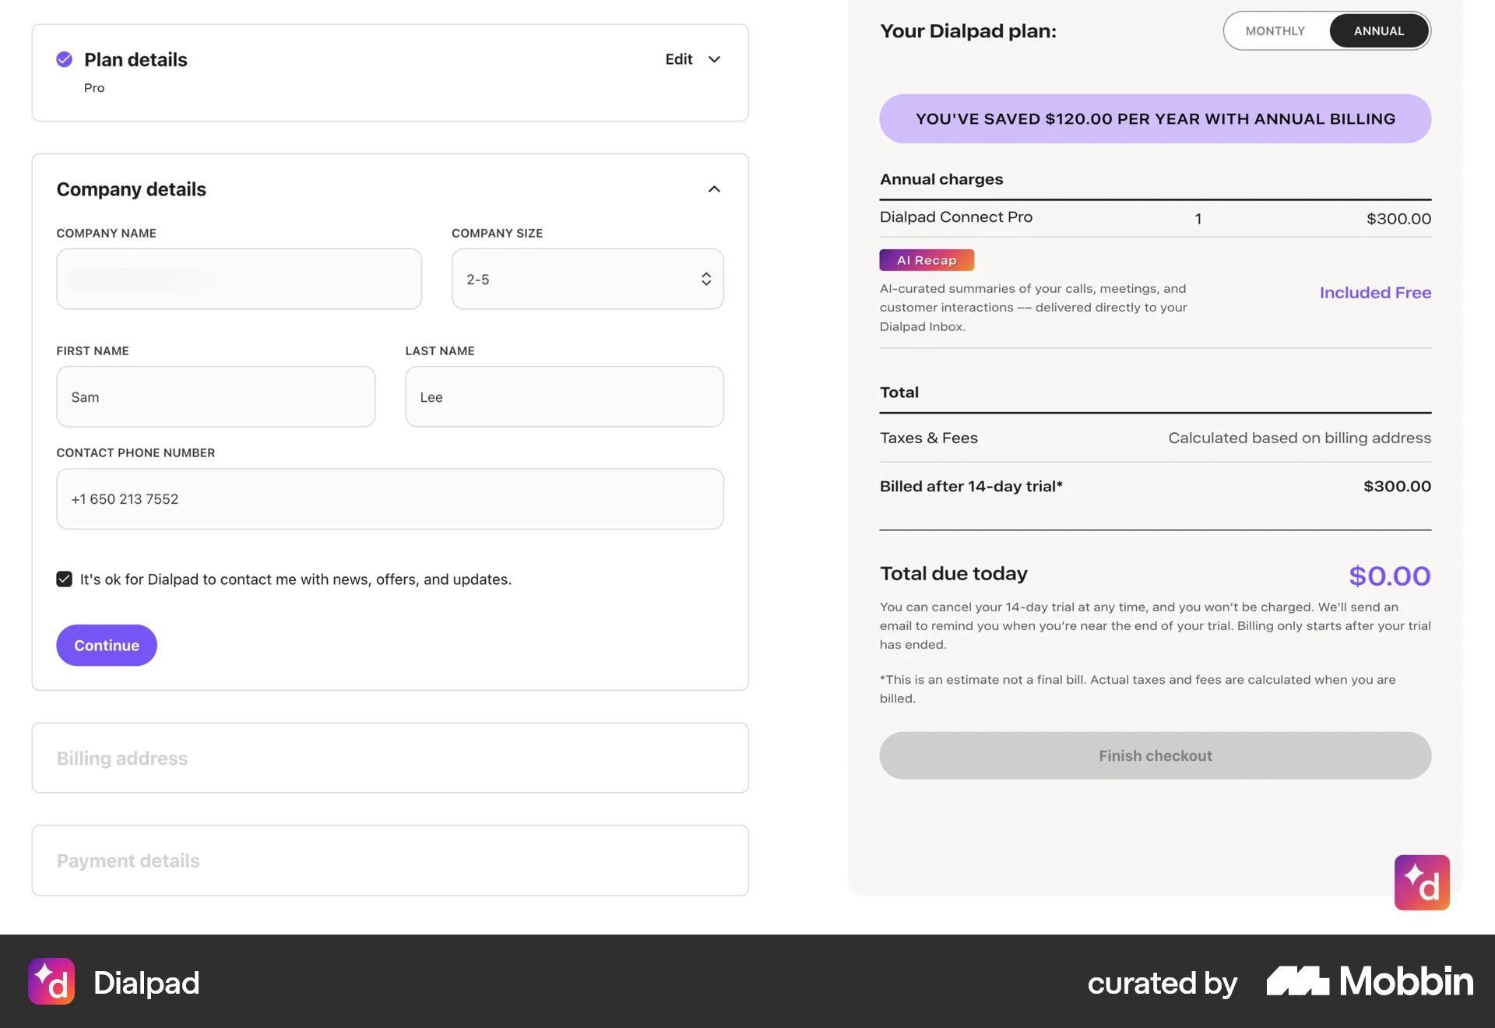The height and width of the screenshot is (1028, 1495).
Task: Select the Annual billing option
Action: click(1379, 30)
